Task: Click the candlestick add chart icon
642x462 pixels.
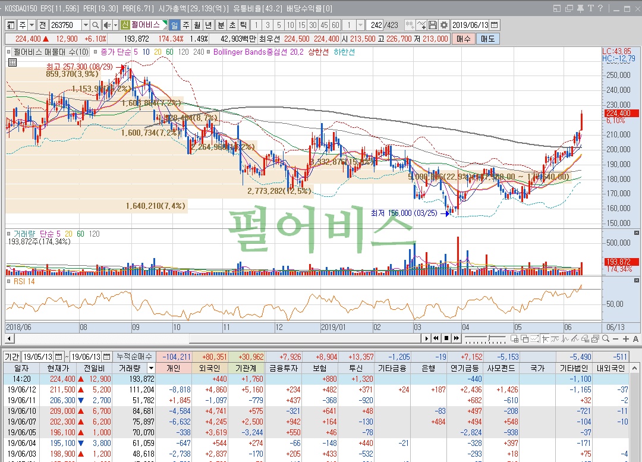Action: click(410, 25)
